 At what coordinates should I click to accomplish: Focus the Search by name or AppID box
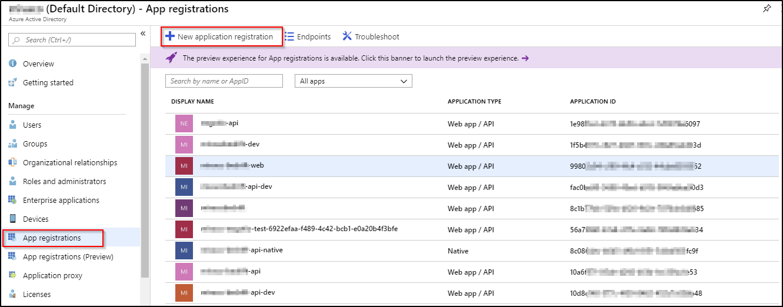224,81
